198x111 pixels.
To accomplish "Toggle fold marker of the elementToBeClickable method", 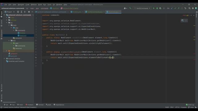I will tap(41, 52).
